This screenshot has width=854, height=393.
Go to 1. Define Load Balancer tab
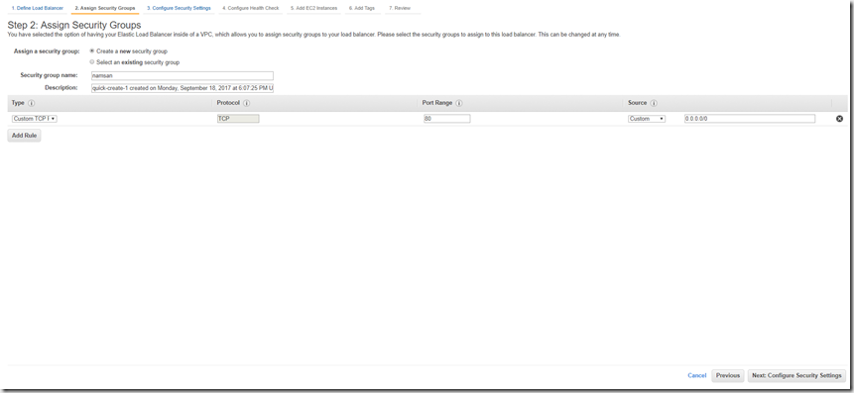coord(38,8)
